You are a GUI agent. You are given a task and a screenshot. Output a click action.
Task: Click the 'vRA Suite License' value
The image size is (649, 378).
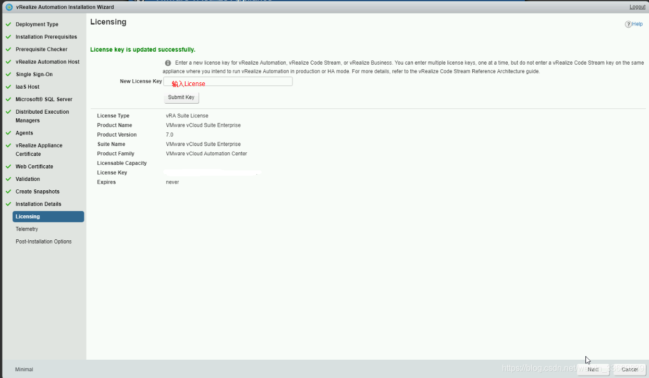point(187,116)
